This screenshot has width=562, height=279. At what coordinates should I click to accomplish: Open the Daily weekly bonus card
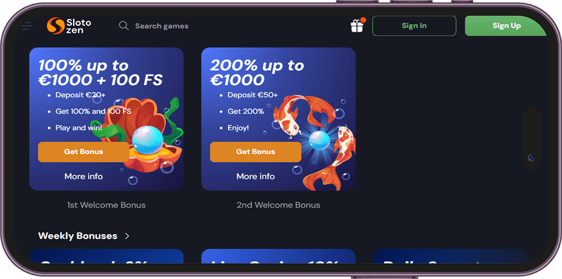pos(451,256)
